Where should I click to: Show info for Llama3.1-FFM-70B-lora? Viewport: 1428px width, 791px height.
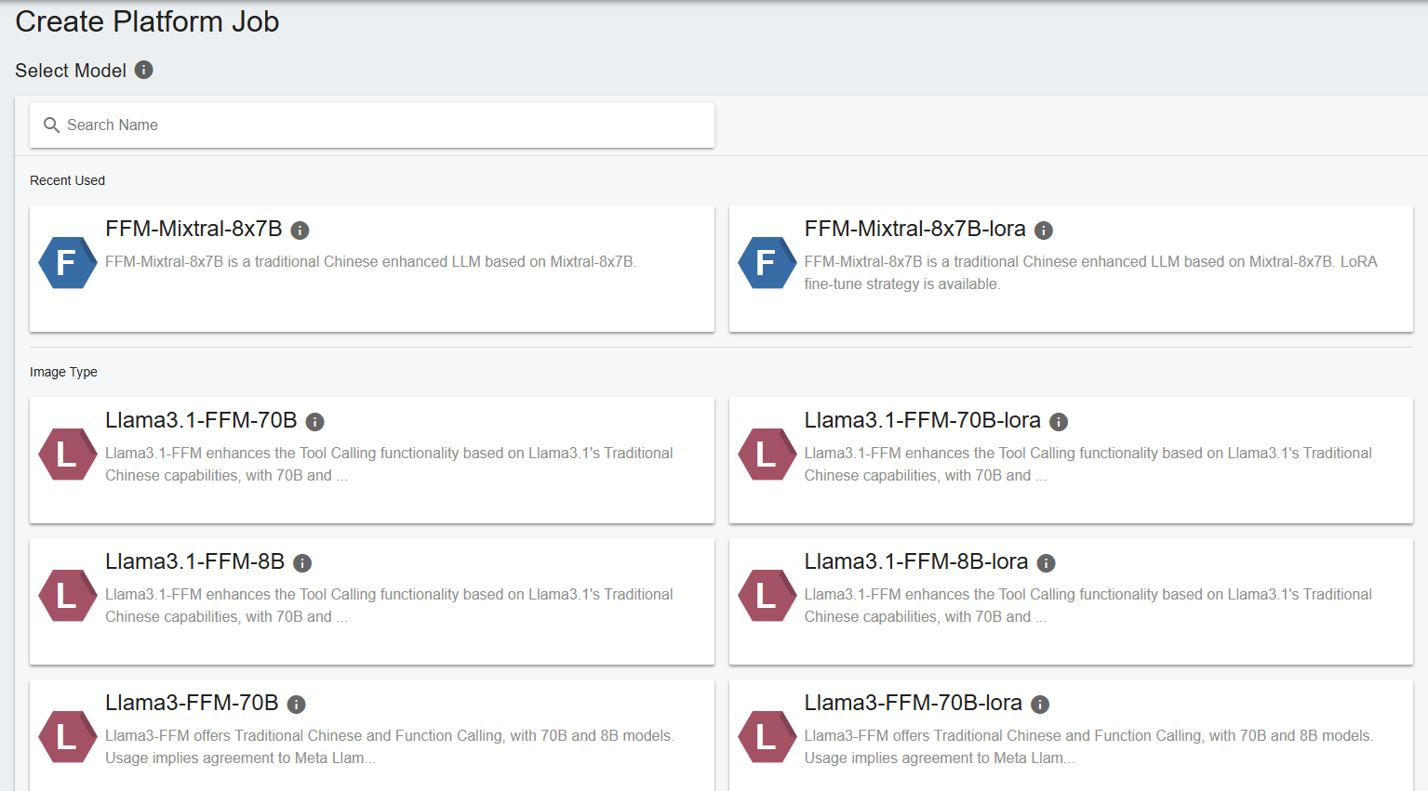(1059, 422)
